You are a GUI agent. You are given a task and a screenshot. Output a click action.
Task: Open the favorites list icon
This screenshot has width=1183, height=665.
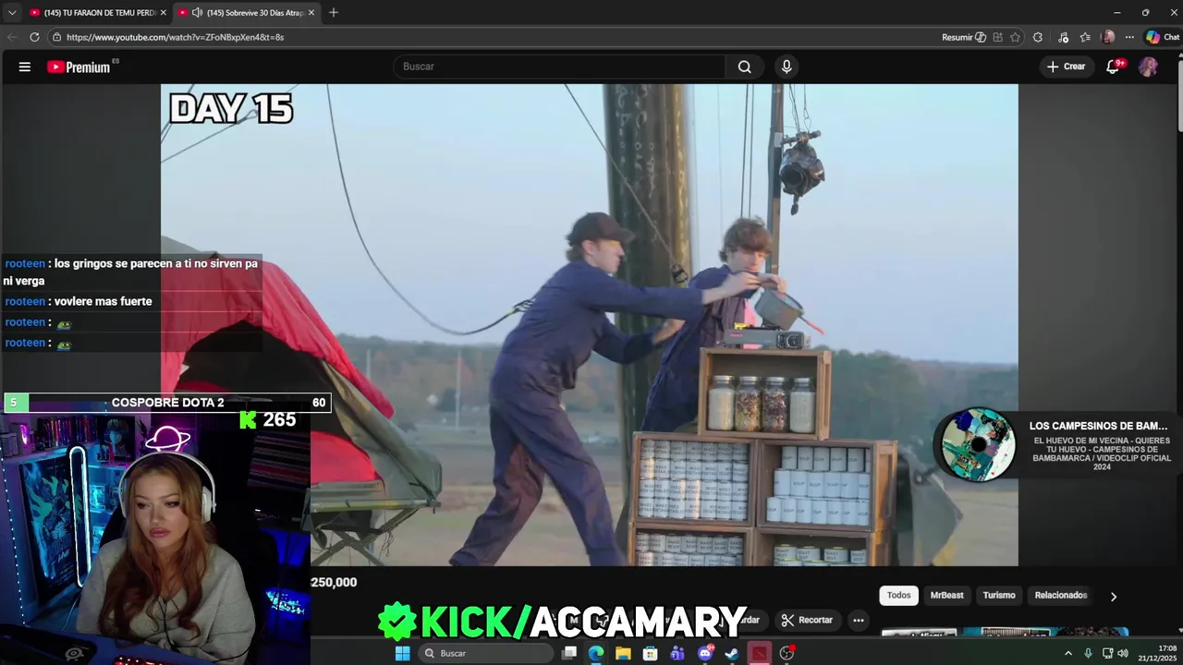point(1085,37)
